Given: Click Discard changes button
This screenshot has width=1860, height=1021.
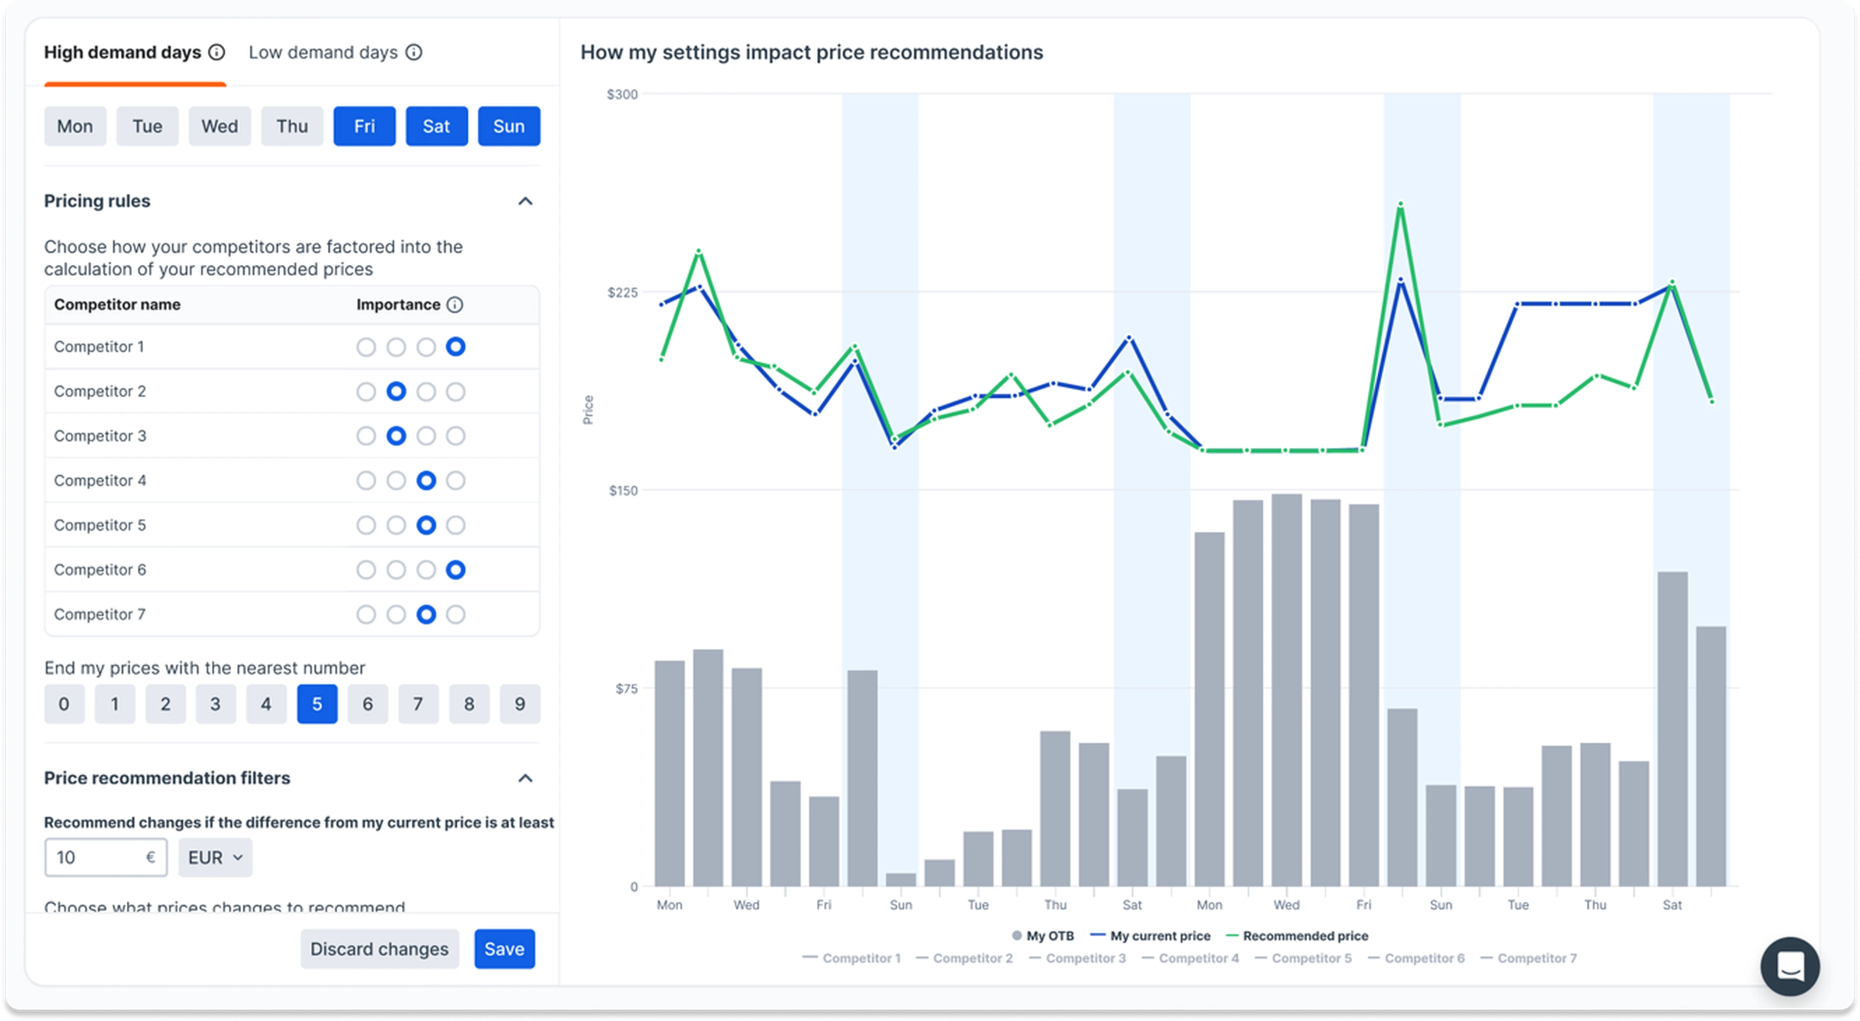Looking at the screenshot, I should pos(380,949).
